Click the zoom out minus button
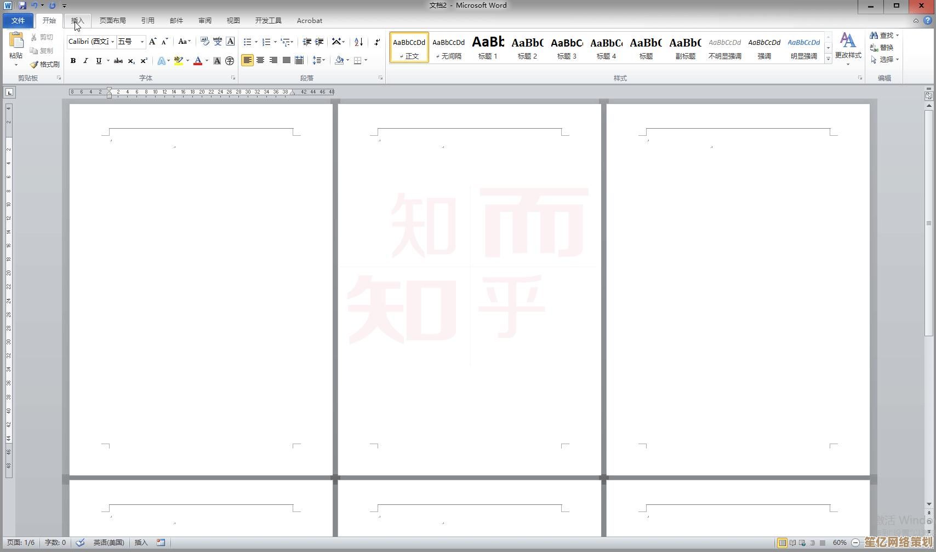 point(855,543)
